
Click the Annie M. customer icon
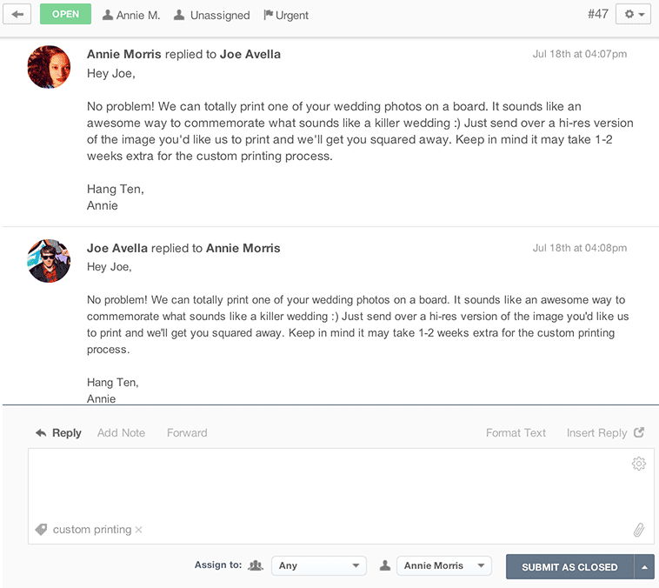click(108, 15)
